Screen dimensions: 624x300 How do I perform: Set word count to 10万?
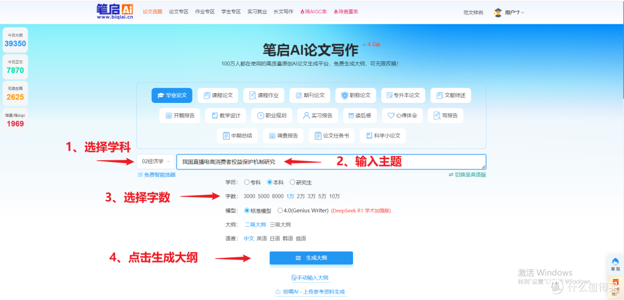click(335, 197)
